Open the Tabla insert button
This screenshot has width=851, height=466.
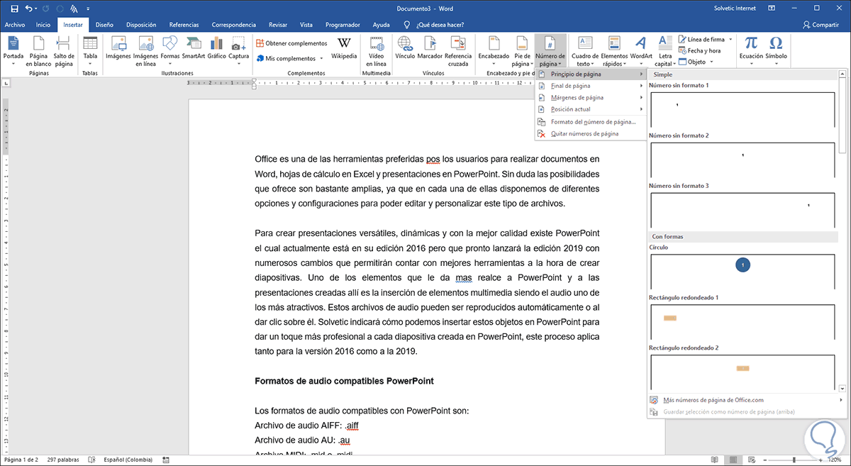(90, 50)
